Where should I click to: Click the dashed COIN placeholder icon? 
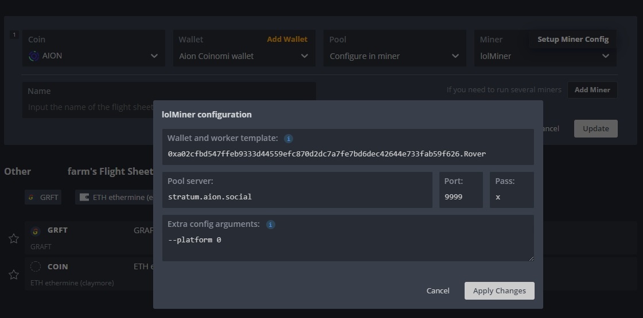click(x=36, y=267)
